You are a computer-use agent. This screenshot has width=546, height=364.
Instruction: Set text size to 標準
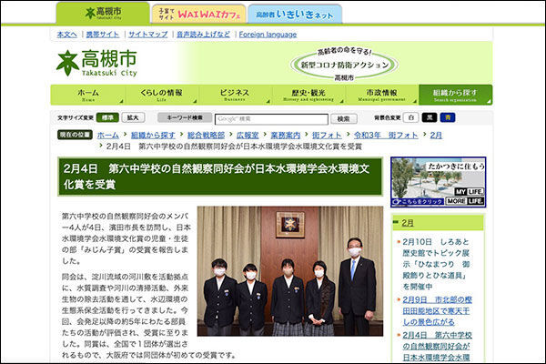coord(107,117)
